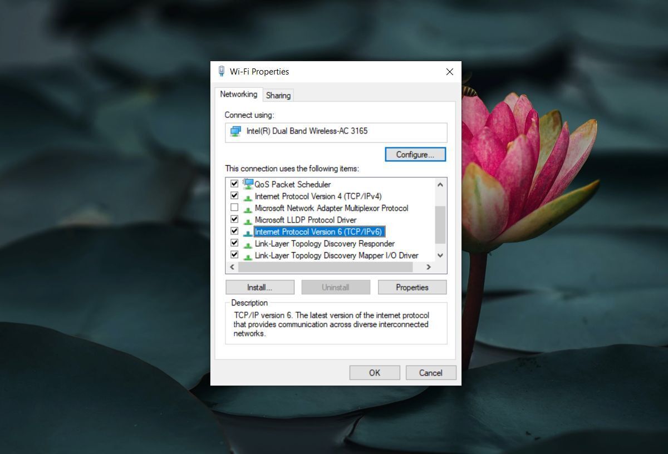
Task: Disable Internet Protocol Version 6 checkbox
Action: pos(234,231)
